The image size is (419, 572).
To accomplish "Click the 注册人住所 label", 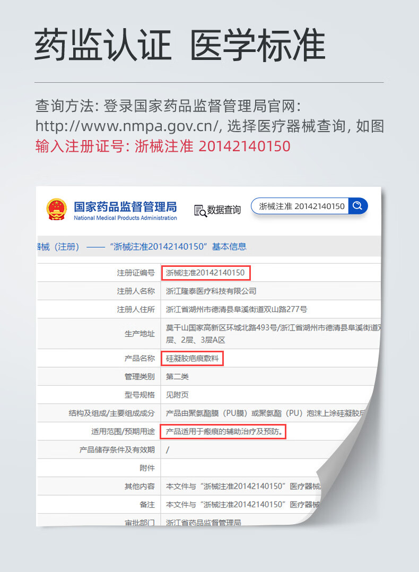I will (x=136, y=309).
